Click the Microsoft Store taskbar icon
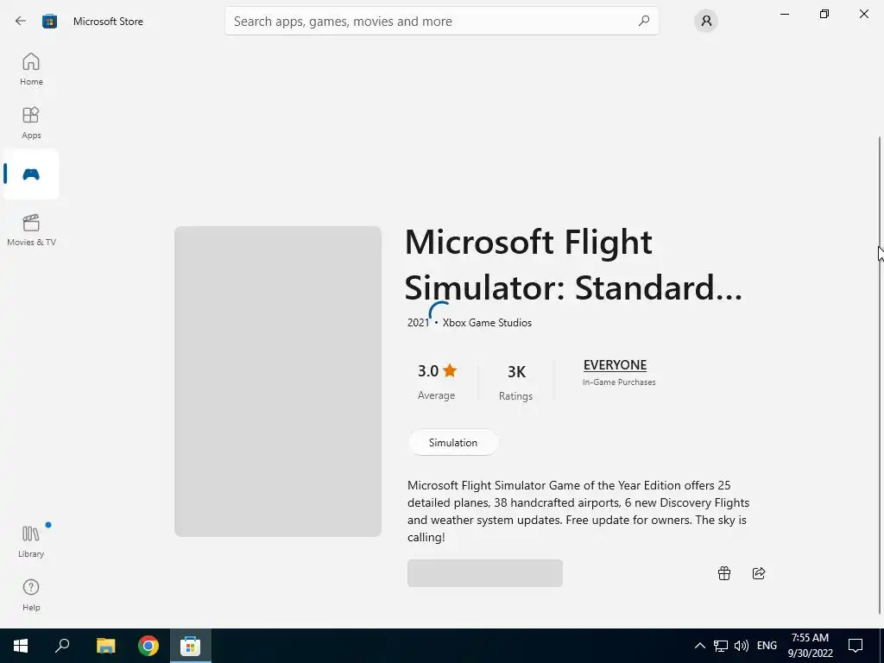This screenshot has height=663, width=884. point(191,646)
